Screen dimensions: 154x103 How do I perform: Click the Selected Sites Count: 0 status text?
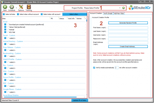coord(10,100)
